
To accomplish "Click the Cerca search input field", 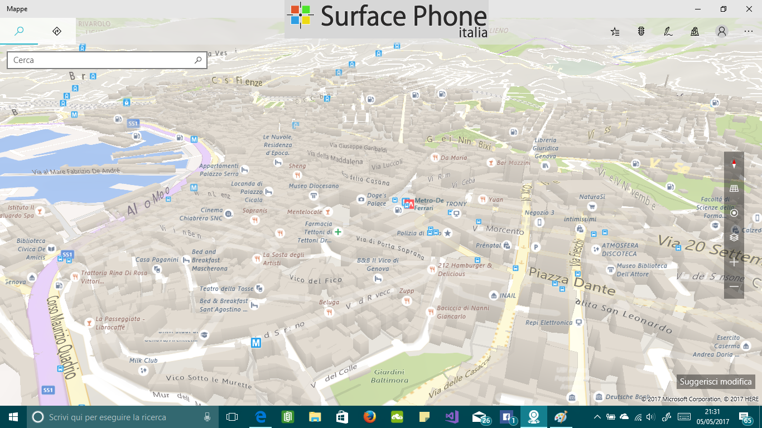I will [100, 60].
